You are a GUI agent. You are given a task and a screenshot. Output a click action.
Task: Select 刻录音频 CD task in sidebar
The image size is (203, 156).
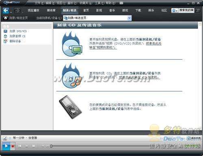pyautogui.click(x=17, y=36)
